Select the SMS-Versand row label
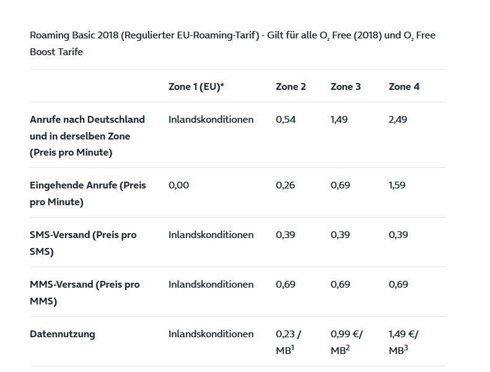This screenshot has width=490, height=372. [x=83, y=243]
